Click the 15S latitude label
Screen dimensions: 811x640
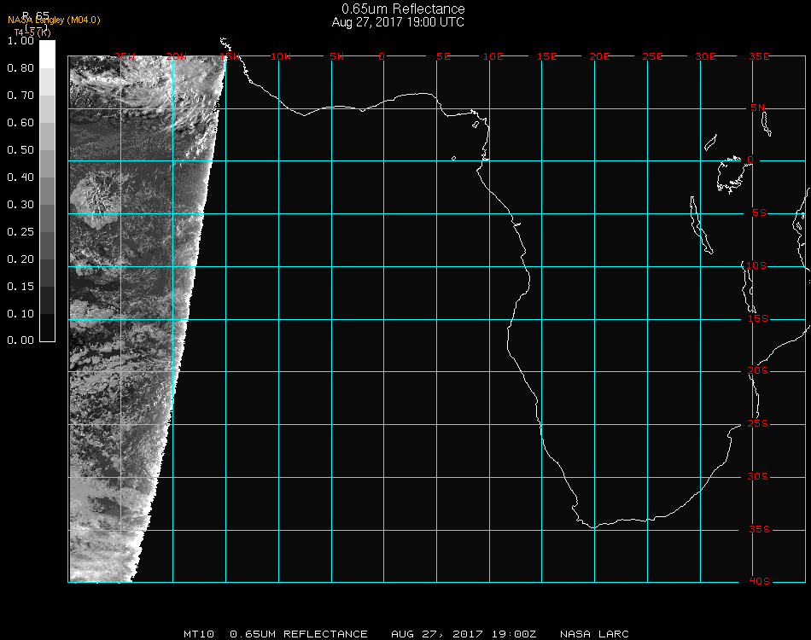click(758, 318)
